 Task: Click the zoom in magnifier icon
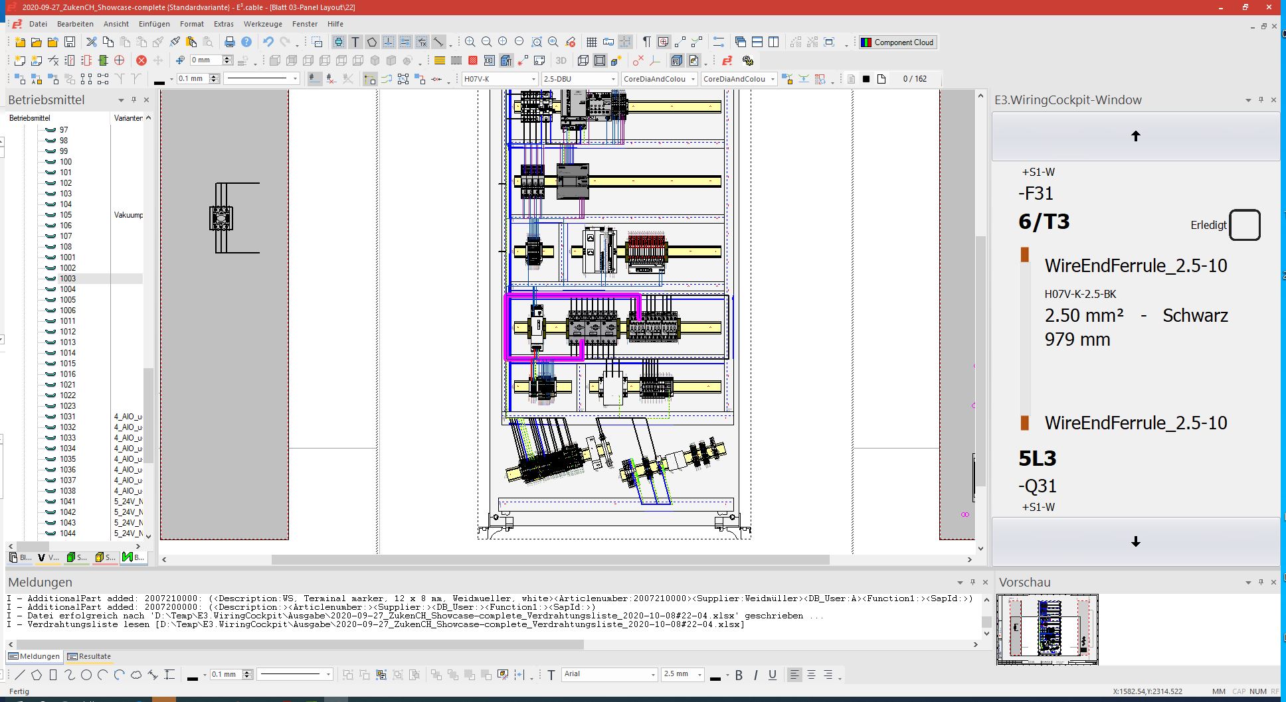(x=470, y=42)
